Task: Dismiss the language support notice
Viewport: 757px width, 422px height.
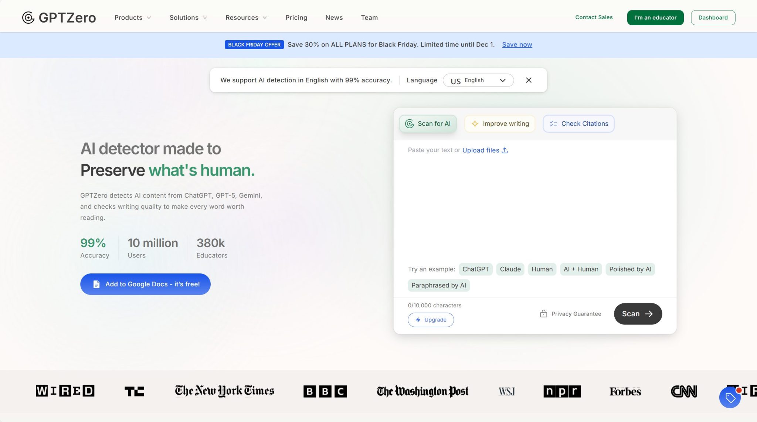Action: [x=529, y=80]
